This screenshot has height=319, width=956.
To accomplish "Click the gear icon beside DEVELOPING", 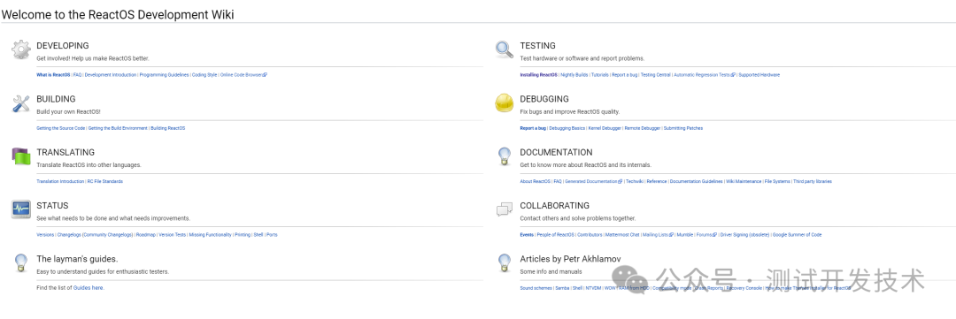I will coord(20,49).
